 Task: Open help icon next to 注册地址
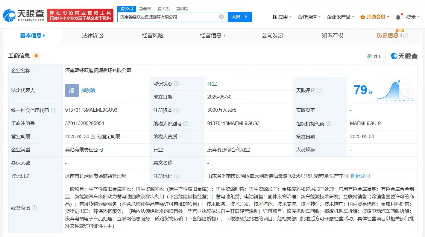click(x=176, y=176)
